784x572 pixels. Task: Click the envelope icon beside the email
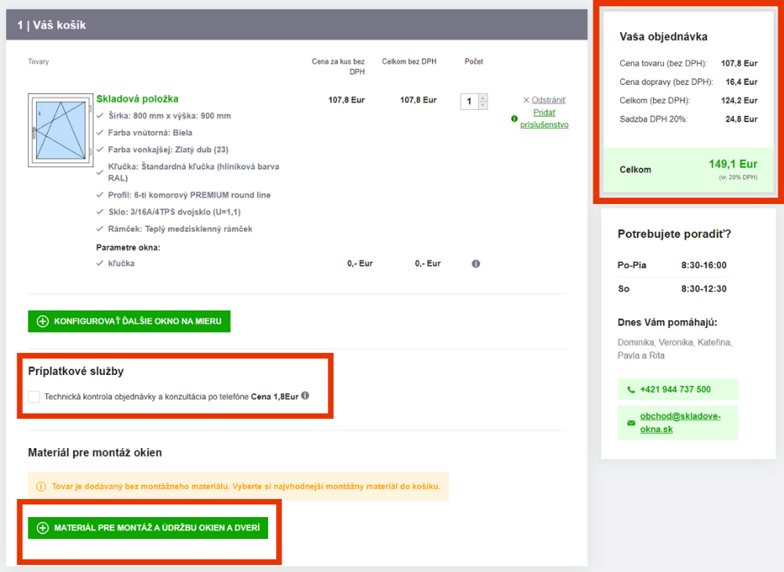[x=631, y=423]
